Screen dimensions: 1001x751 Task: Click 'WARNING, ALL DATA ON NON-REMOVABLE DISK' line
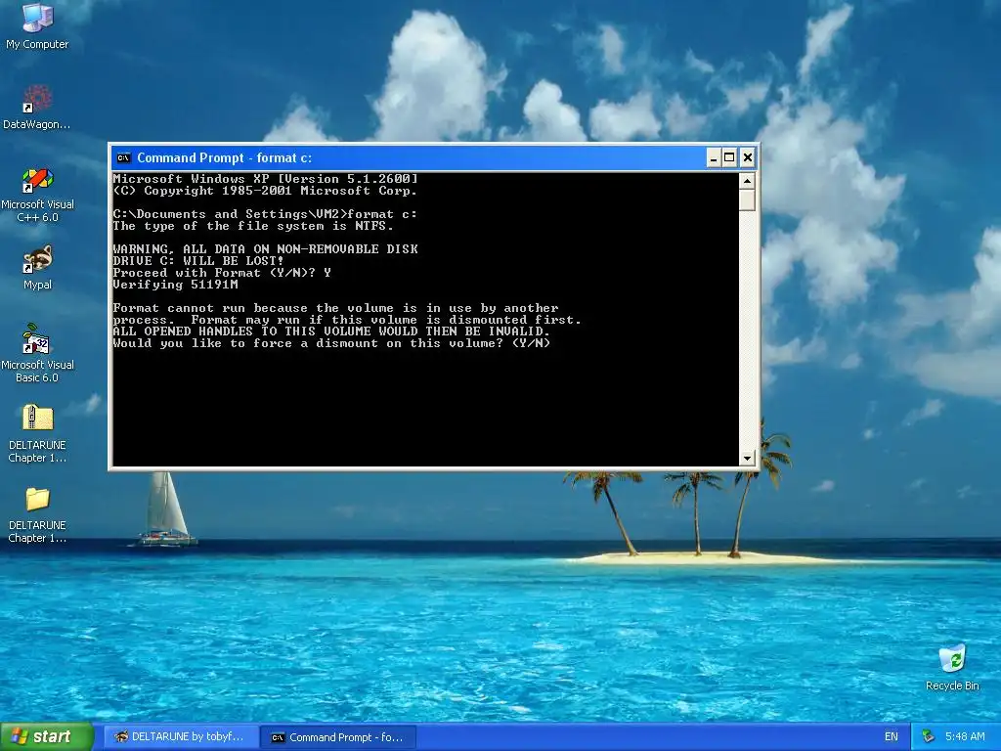[266, 249]
